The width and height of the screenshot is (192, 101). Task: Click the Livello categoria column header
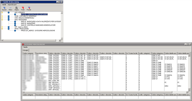[x=145, y=53]
